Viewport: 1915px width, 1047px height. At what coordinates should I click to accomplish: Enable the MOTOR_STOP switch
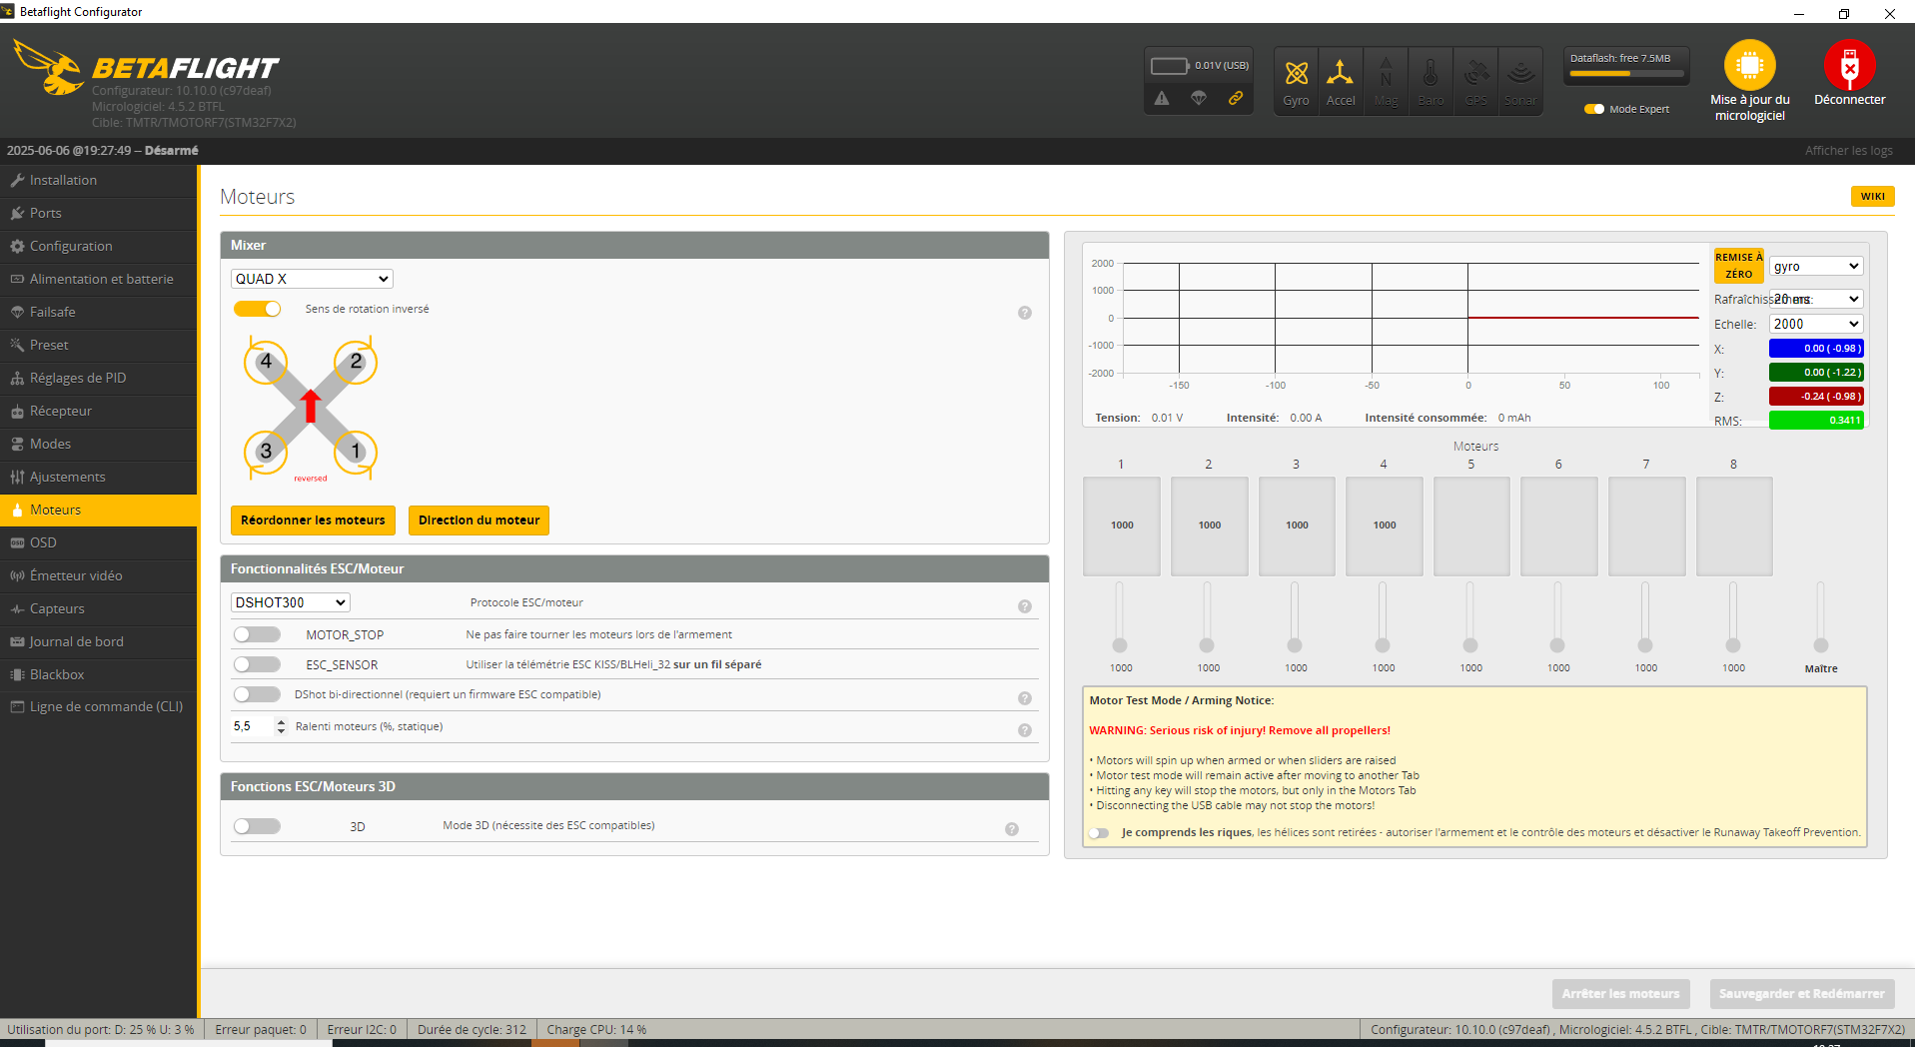(257, 634)
